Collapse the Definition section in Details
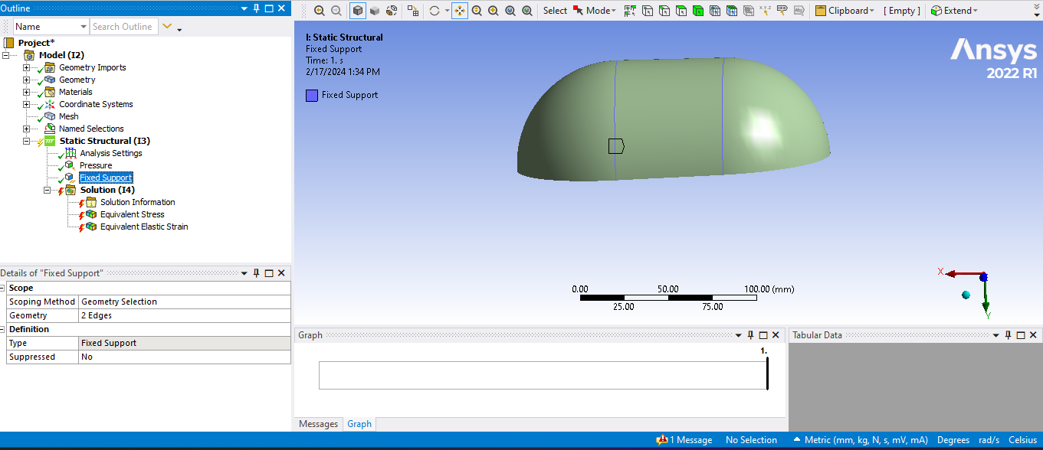Image resolution: width=1043 pixels, height=450 pixels. tap(4, 330)
